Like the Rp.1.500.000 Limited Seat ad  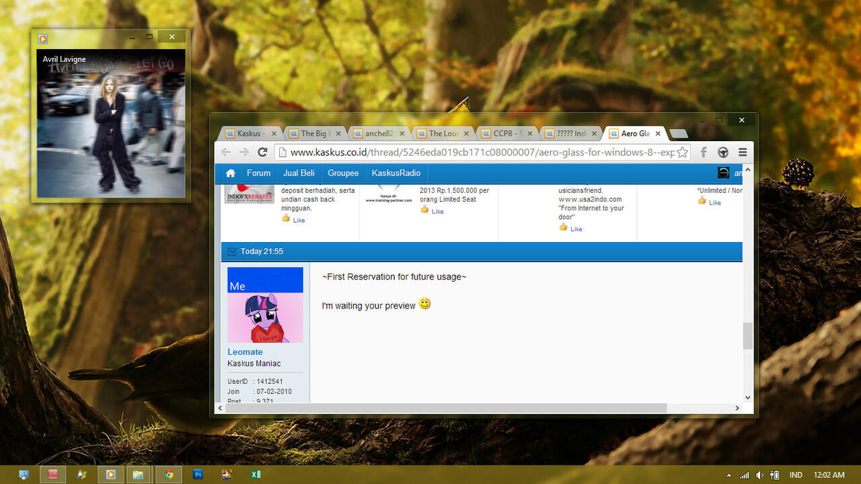(432, 210)
